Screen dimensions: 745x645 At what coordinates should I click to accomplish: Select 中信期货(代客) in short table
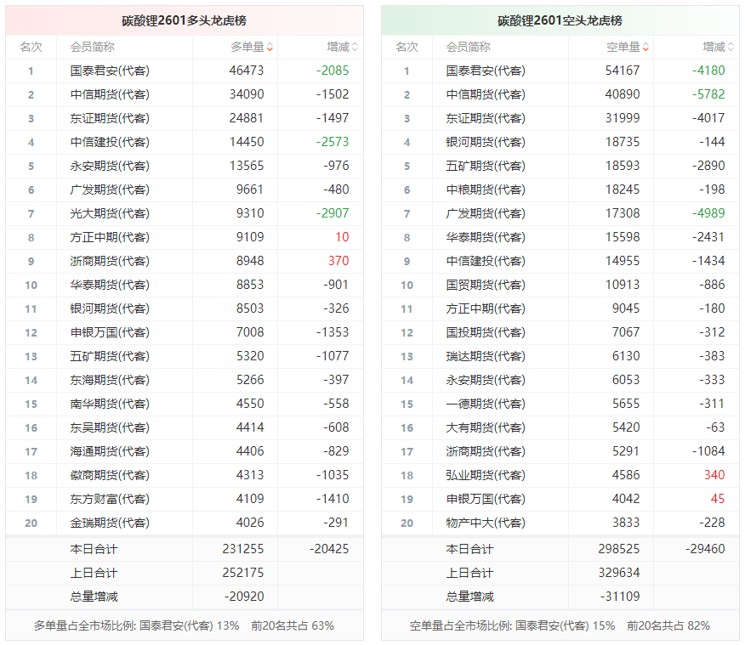click(486, 94)
